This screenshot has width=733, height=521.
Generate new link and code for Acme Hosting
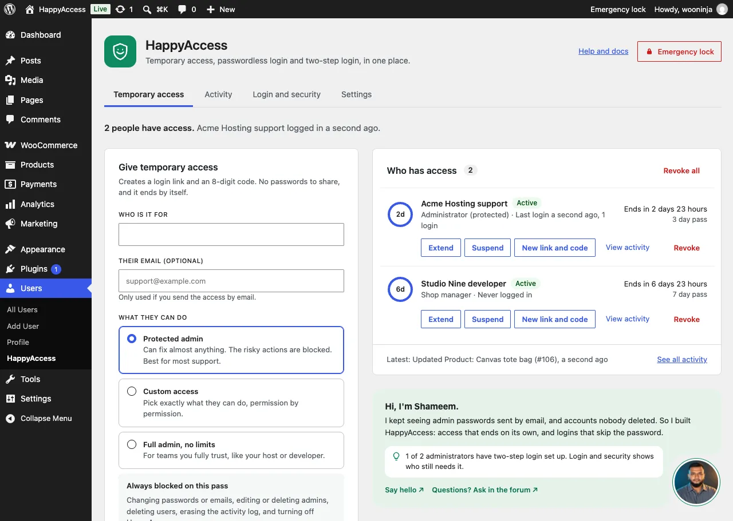(x=555, y=248)
